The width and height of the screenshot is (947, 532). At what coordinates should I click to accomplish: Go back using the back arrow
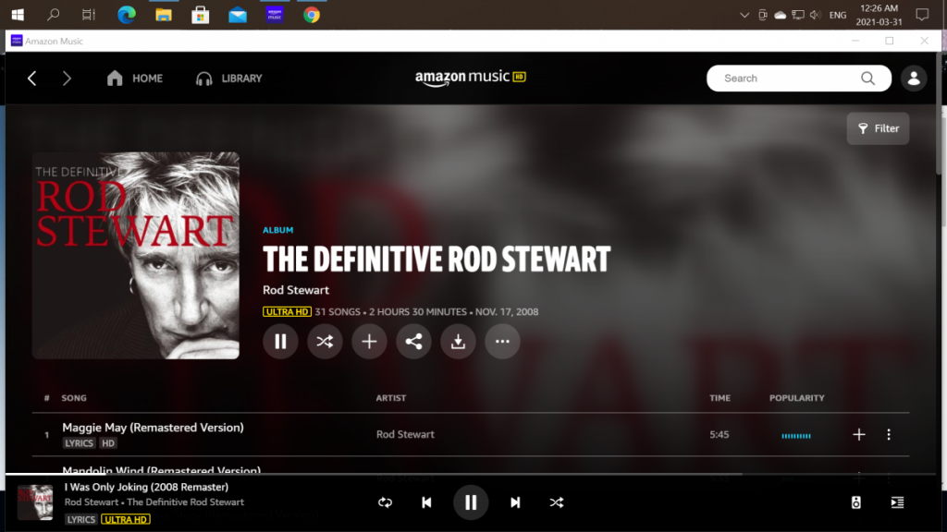tap(32, 79)
